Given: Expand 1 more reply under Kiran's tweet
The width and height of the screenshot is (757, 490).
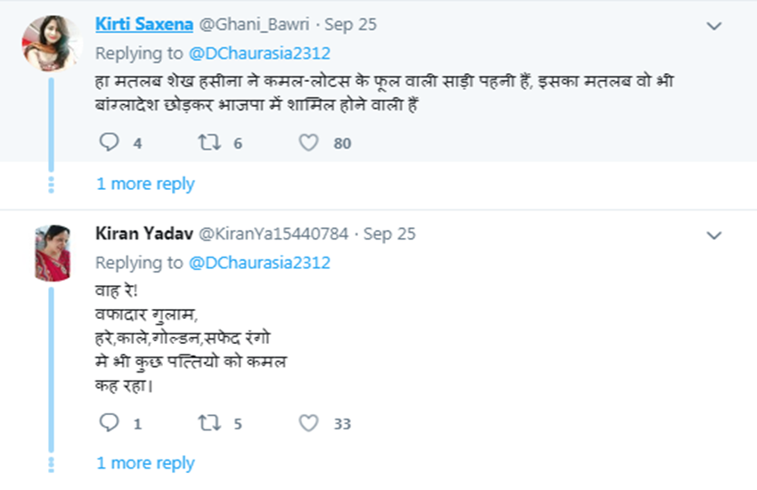Looking at the screenshot, I should pos(145,463).
